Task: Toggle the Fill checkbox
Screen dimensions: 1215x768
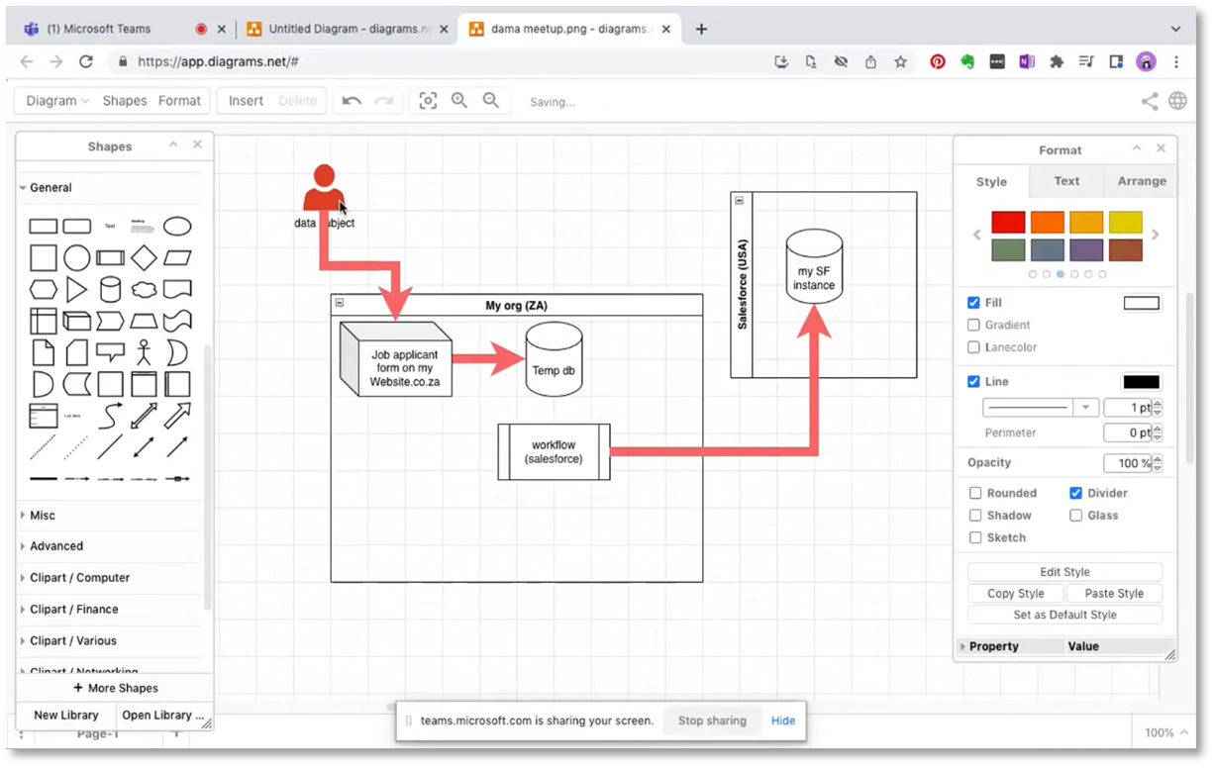Action: (974, 303)
